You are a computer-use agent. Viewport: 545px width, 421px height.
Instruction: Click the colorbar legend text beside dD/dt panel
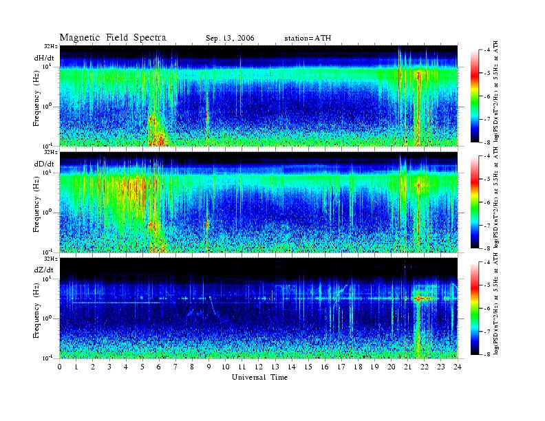[496, 197]
